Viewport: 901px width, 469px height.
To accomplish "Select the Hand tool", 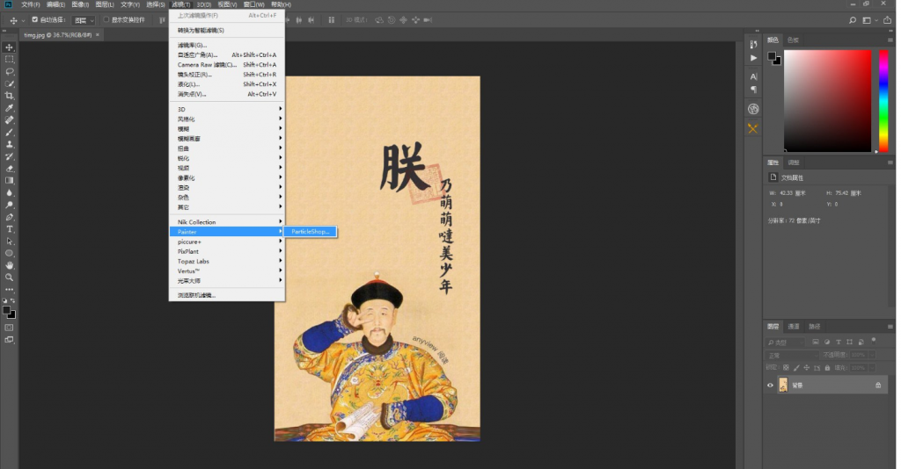I will [x=10, y=265].
